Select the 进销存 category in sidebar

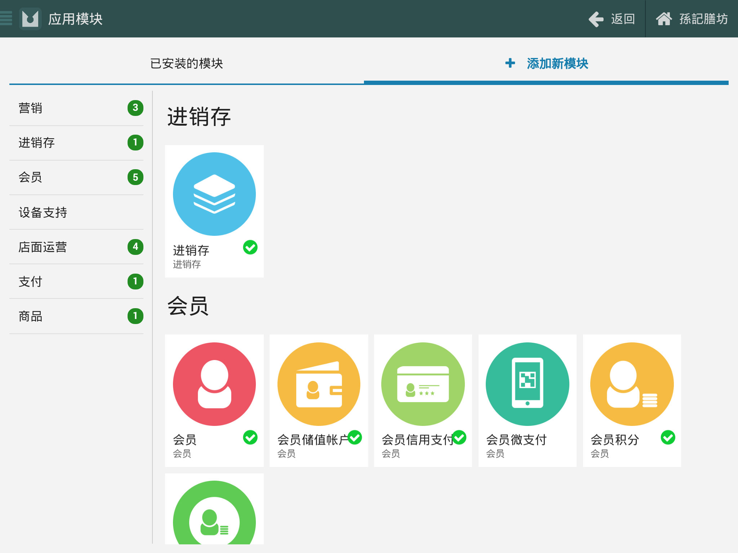click(x=76, y=143)
